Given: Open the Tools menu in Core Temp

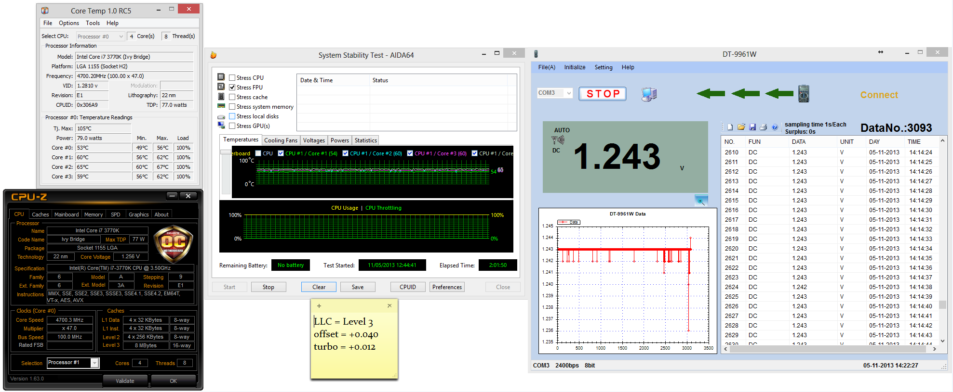Looking at the screenshot, I should 93,23.
